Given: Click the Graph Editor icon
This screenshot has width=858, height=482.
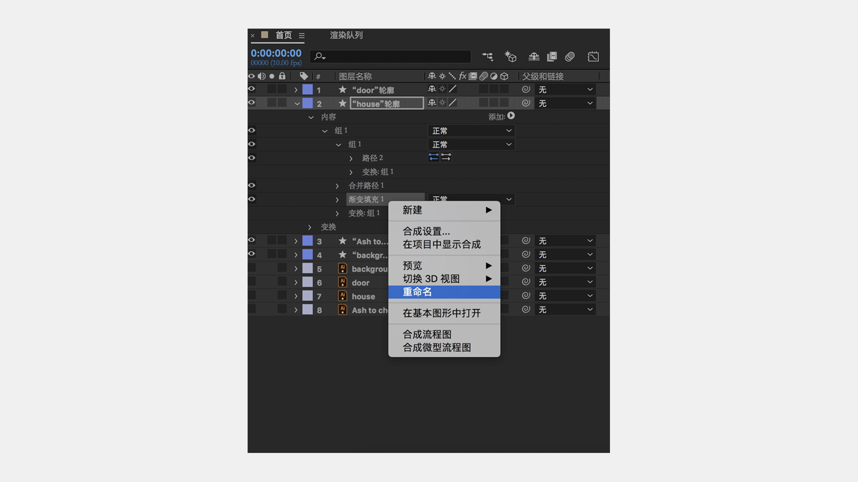Looking at the screenshot, I should 593,57.
